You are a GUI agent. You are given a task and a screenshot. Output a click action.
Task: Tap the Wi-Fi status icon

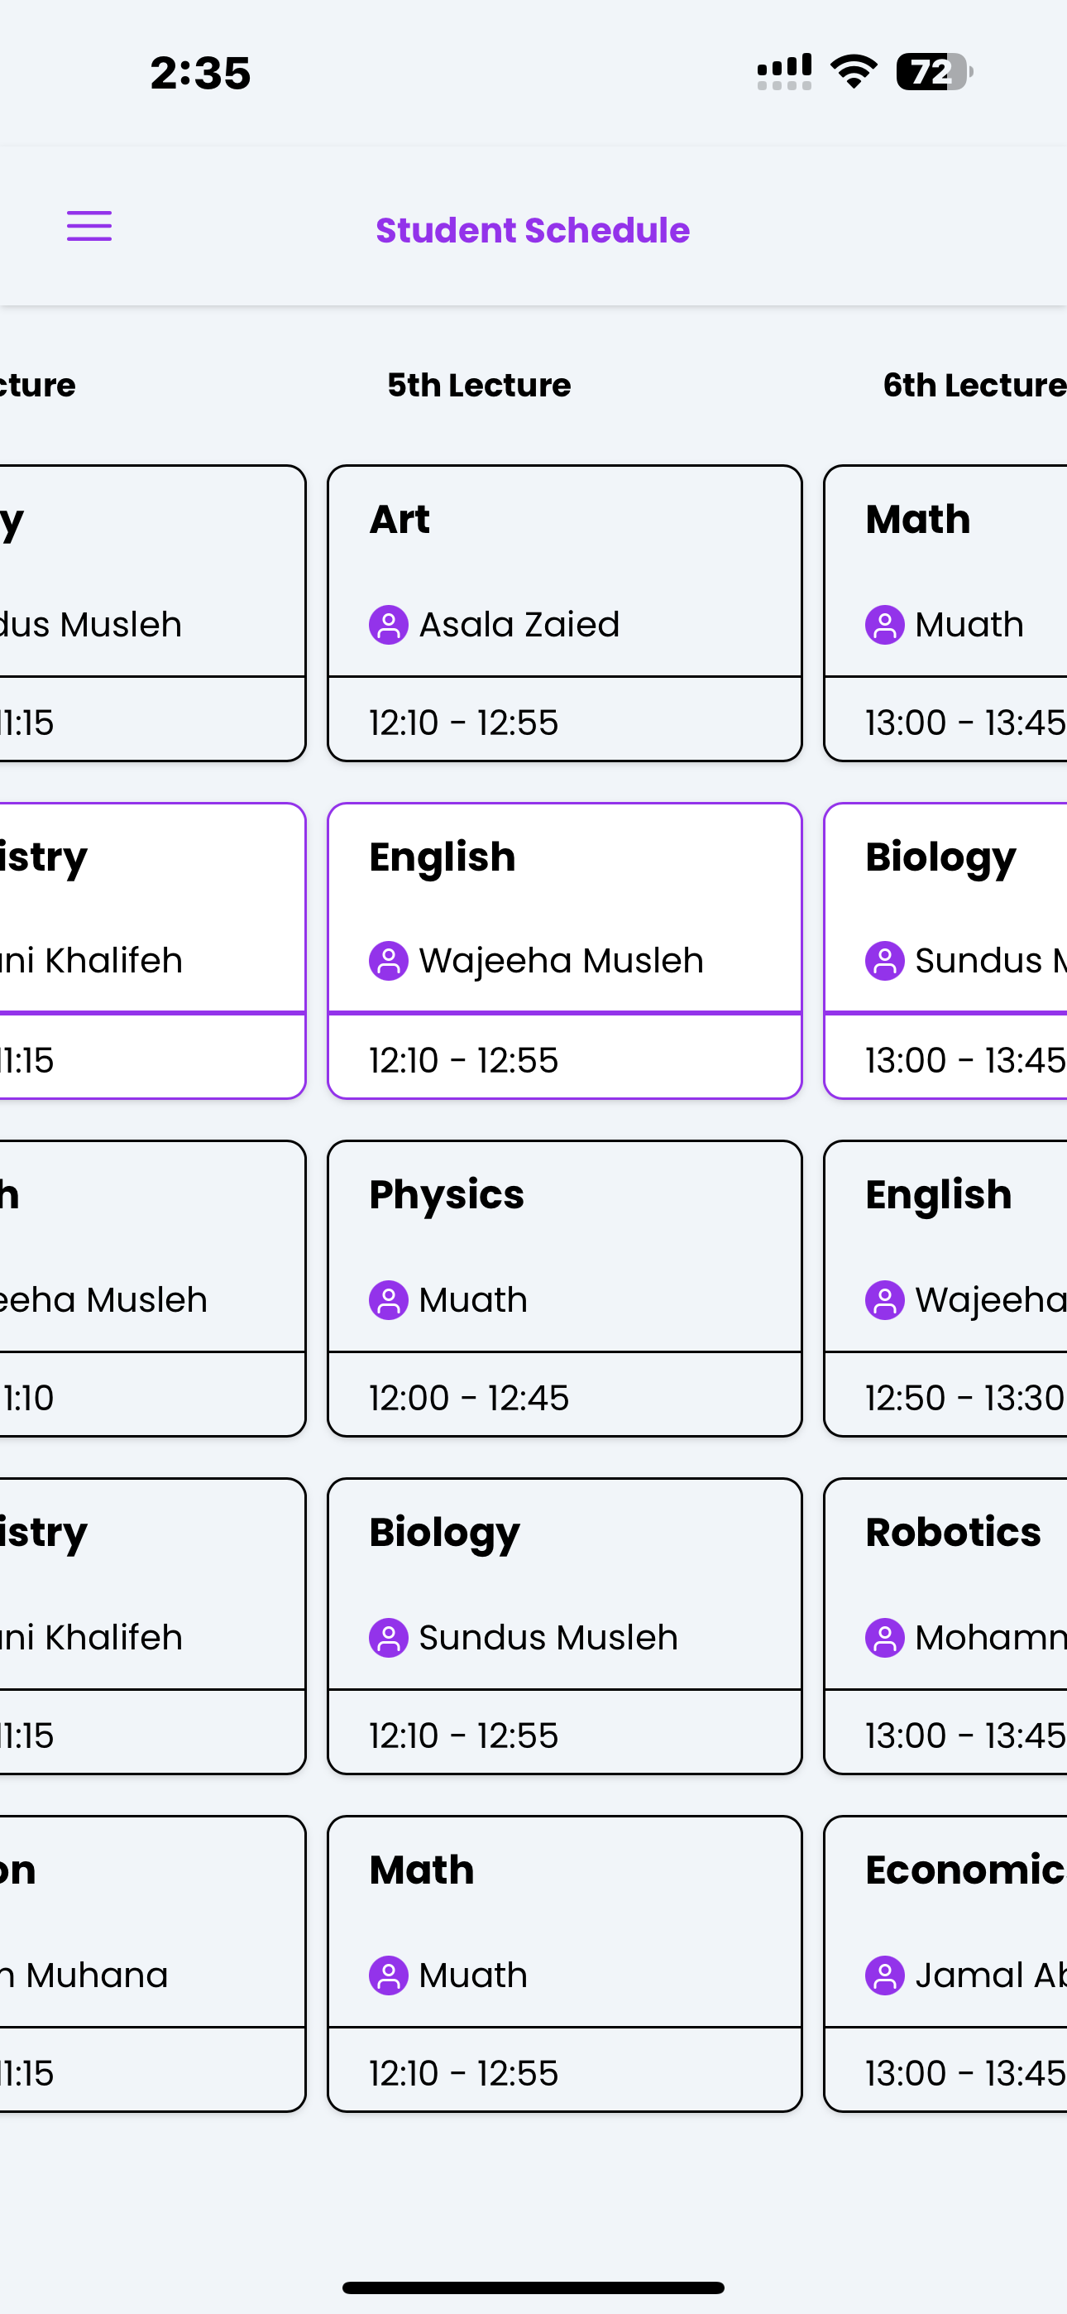click(x=854, y=71)
